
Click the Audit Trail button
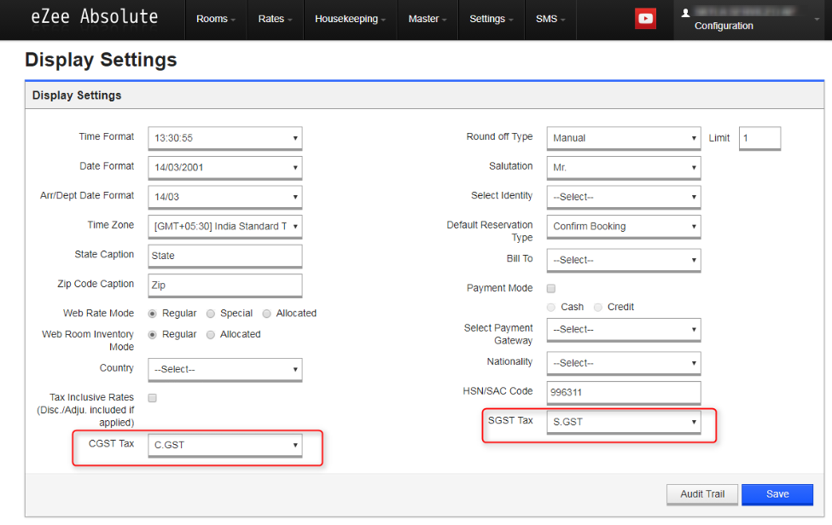pos(702,494)
